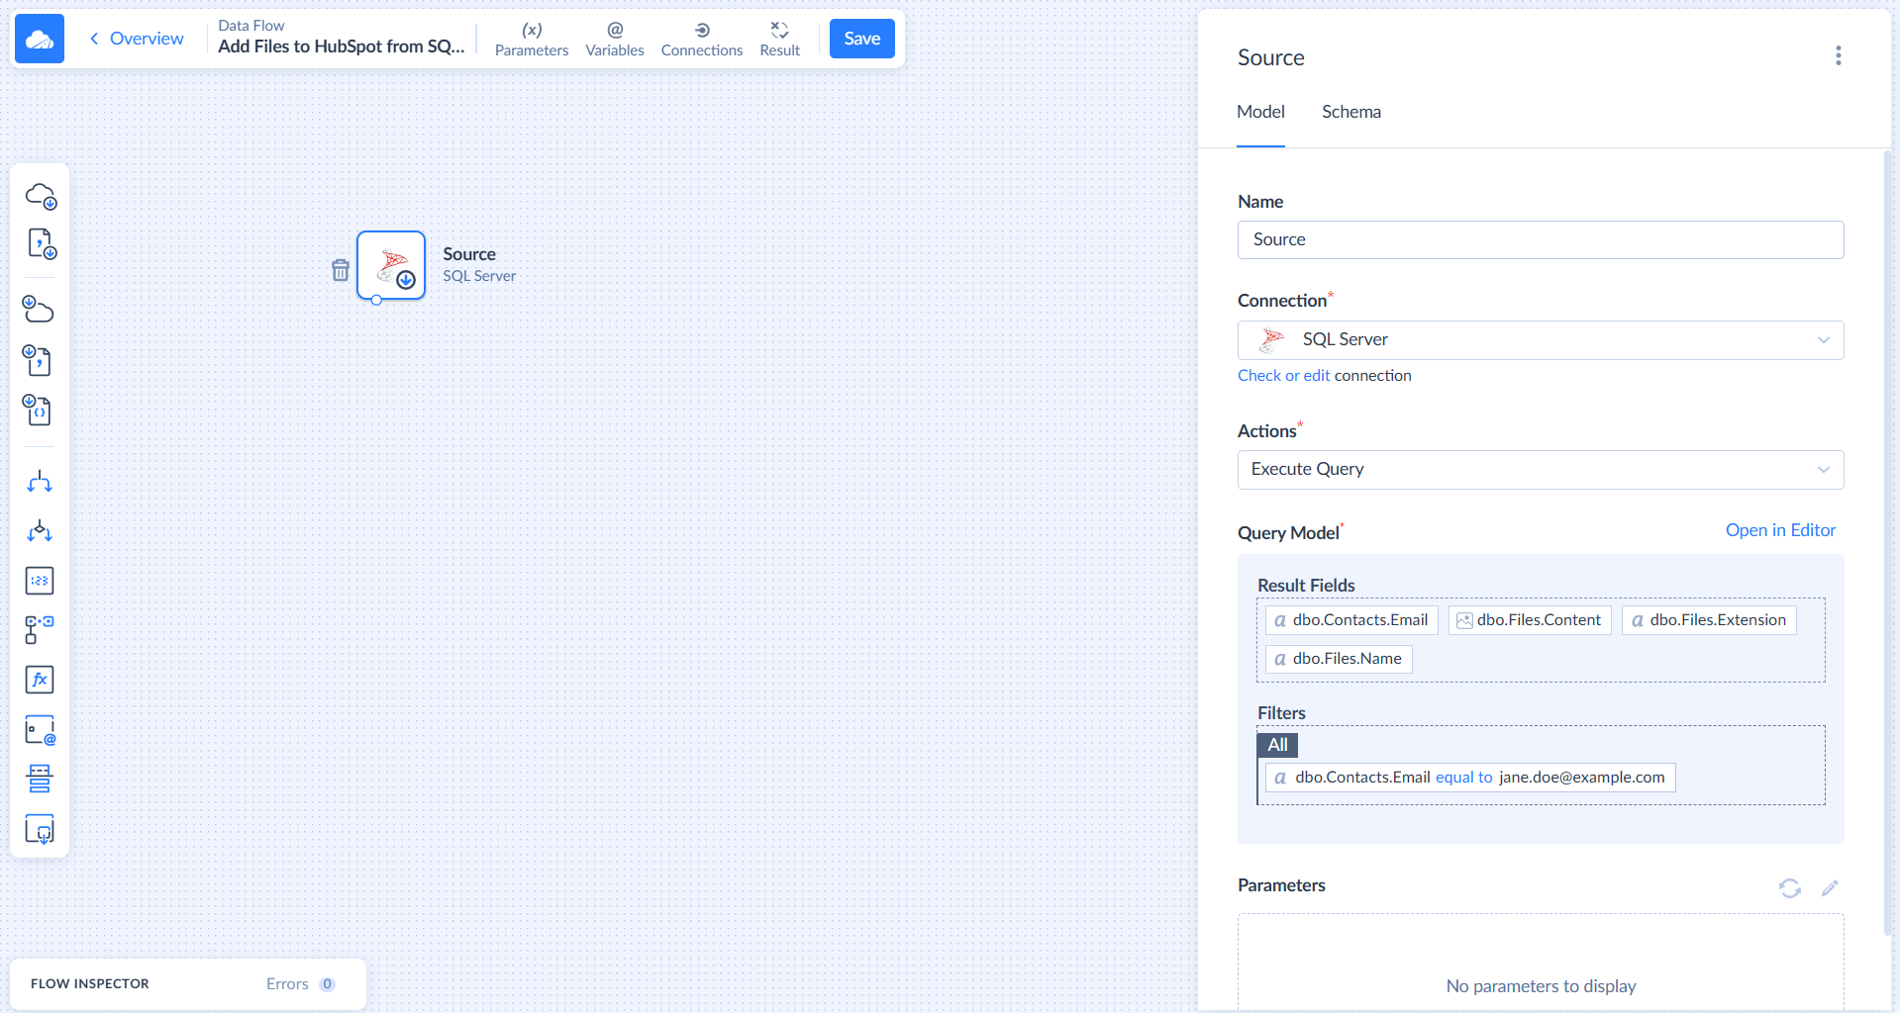Expand the Connection SQL Server dropdown
Screen dimensions: 1900x1013
[1540, 340]
